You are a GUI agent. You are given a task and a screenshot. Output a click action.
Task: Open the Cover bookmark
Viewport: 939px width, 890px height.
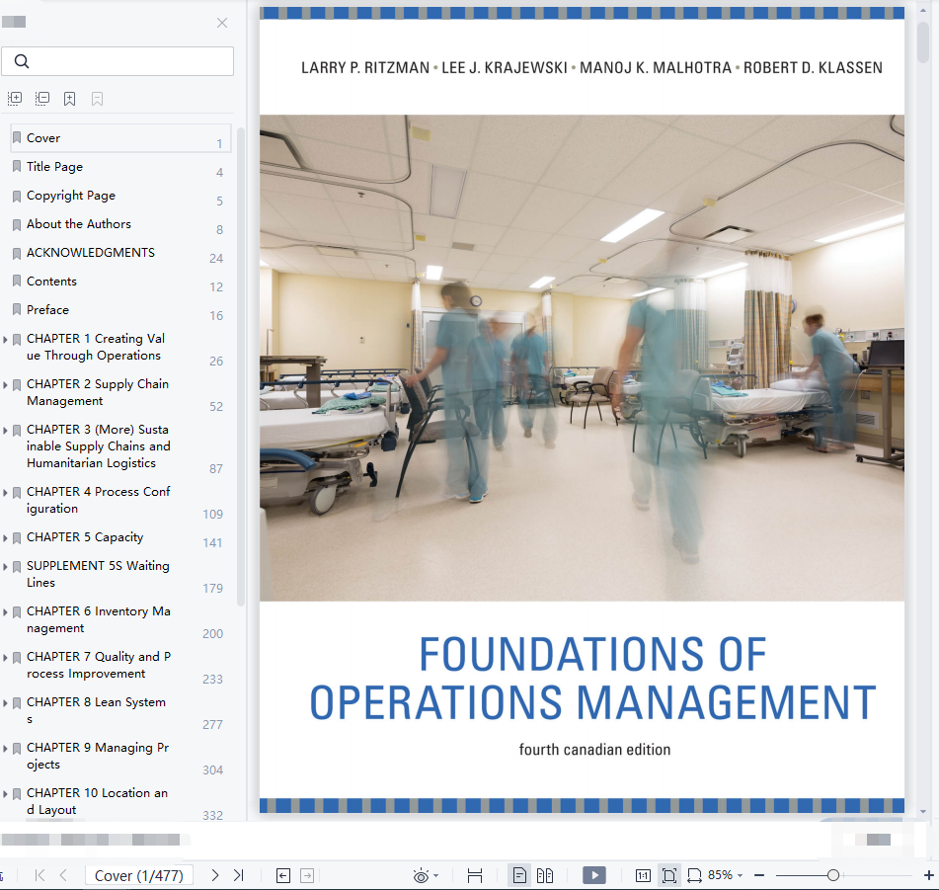[120, 138]
